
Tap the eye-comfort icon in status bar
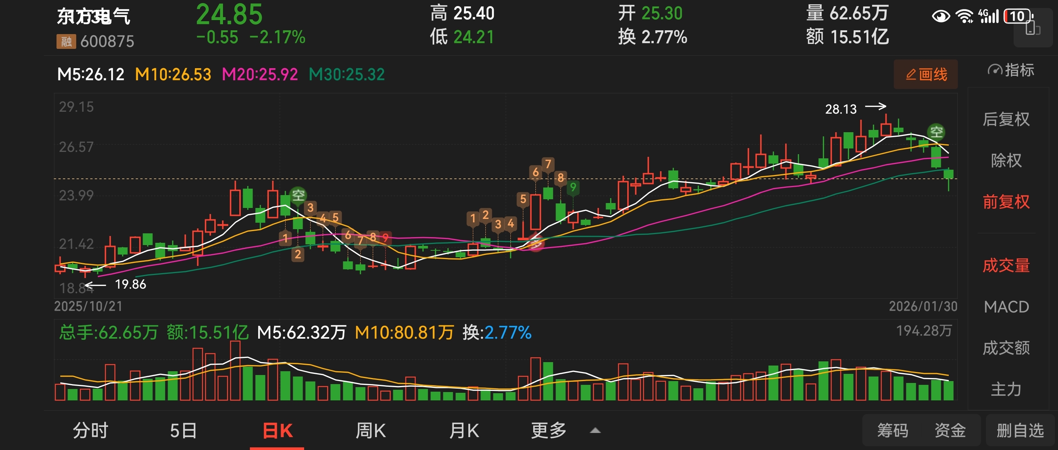click(x=940, y=16)
